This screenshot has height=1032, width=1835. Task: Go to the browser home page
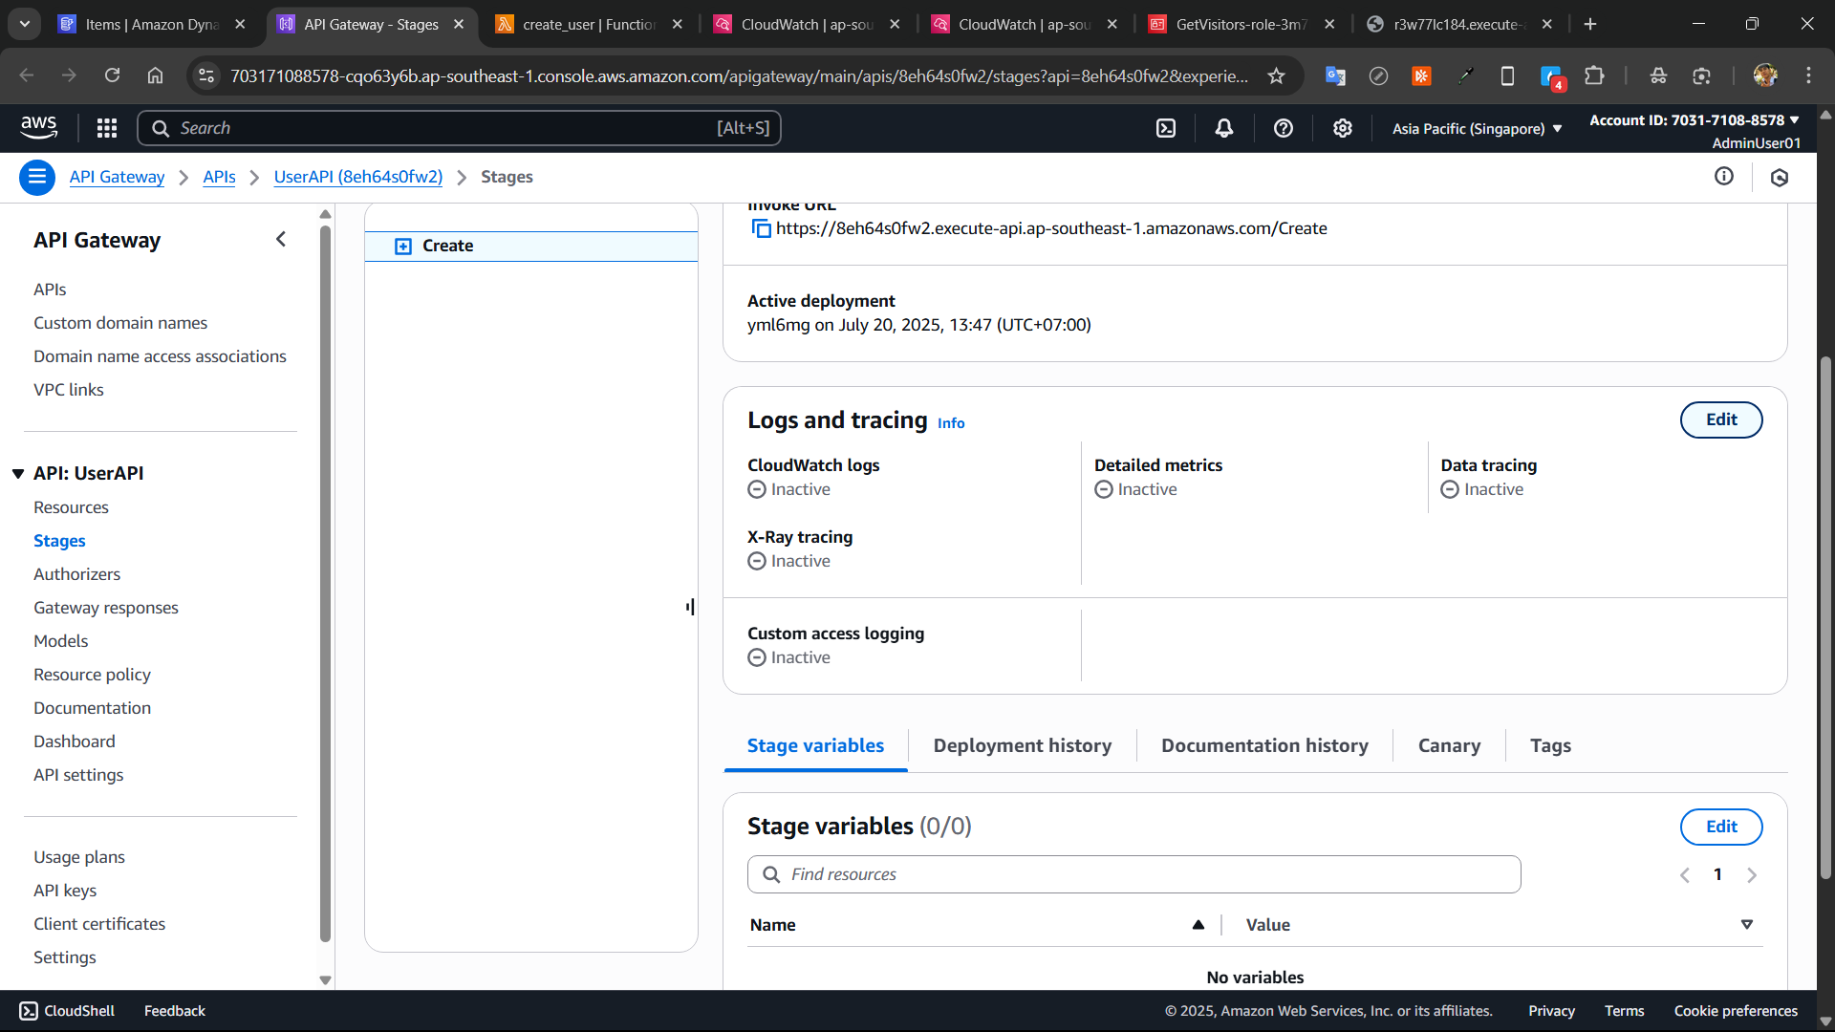[x=155, y=75]
